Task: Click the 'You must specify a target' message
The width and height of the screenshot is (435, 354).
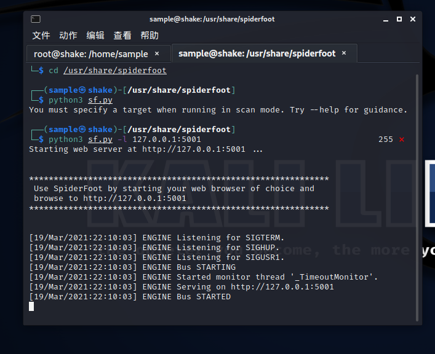Action: pos(218,110)
